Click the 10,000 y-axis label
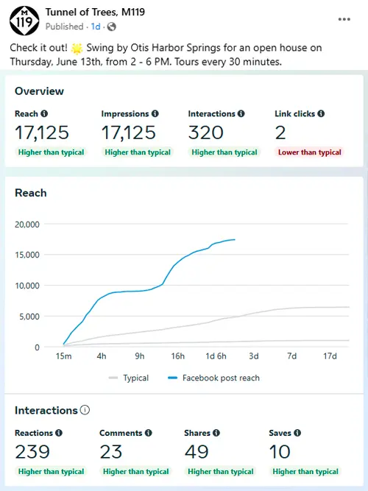368x491 pixels. pyautogui.click(x=27, y=286)
